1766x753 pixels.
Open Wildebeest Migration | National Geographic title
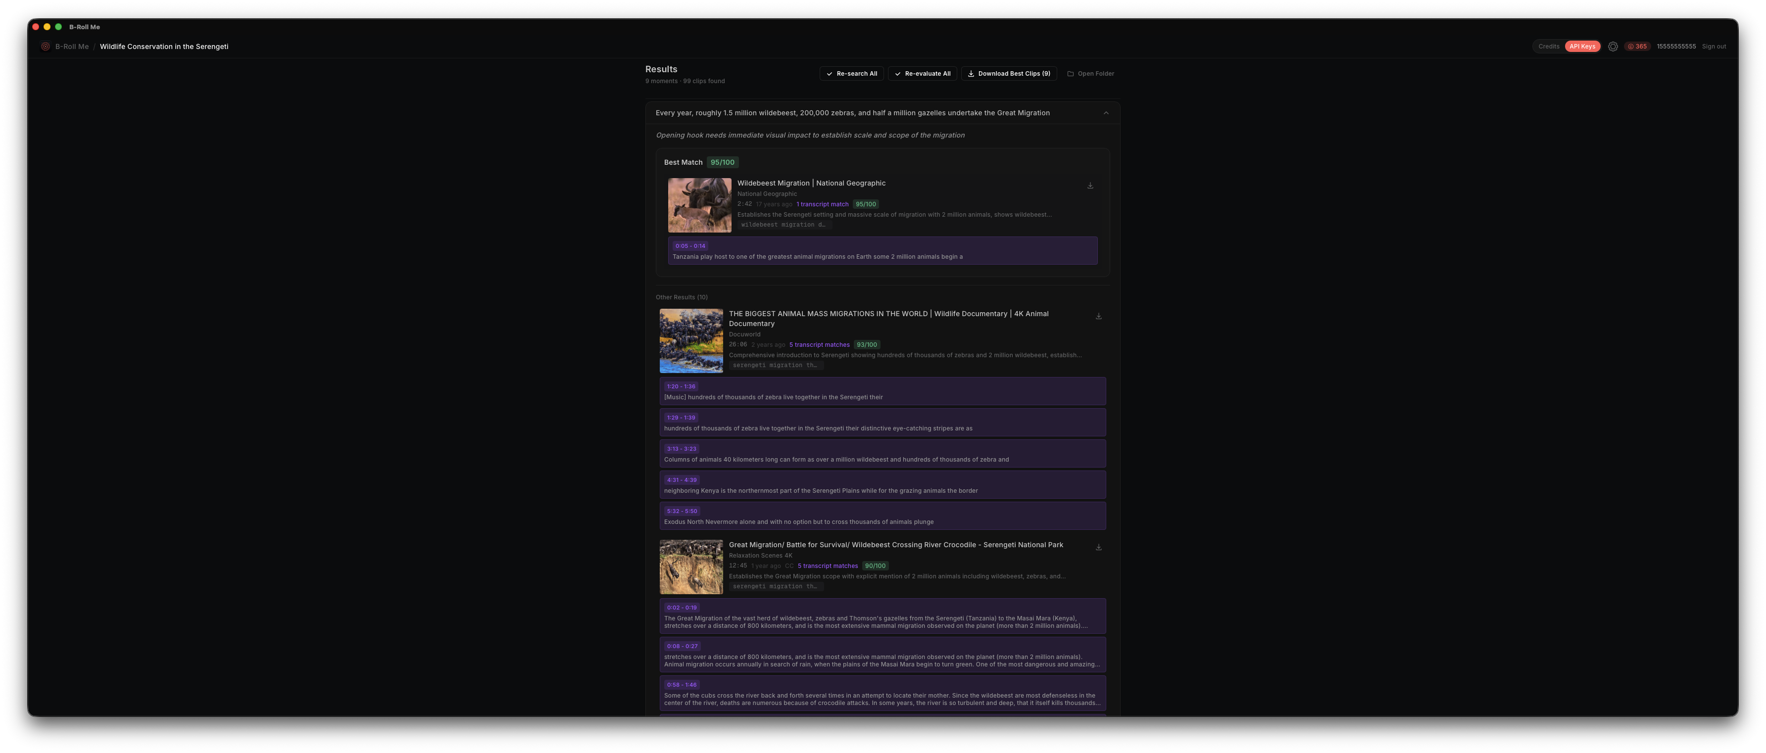(x=811, y=183)
